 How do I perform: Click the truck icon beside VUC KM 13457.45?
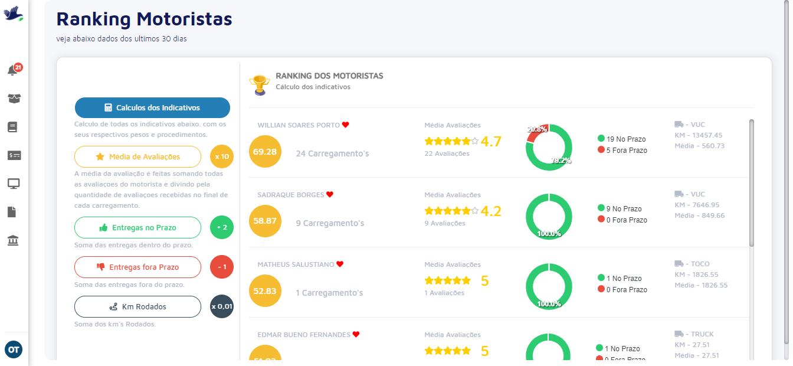coord(679,125)
